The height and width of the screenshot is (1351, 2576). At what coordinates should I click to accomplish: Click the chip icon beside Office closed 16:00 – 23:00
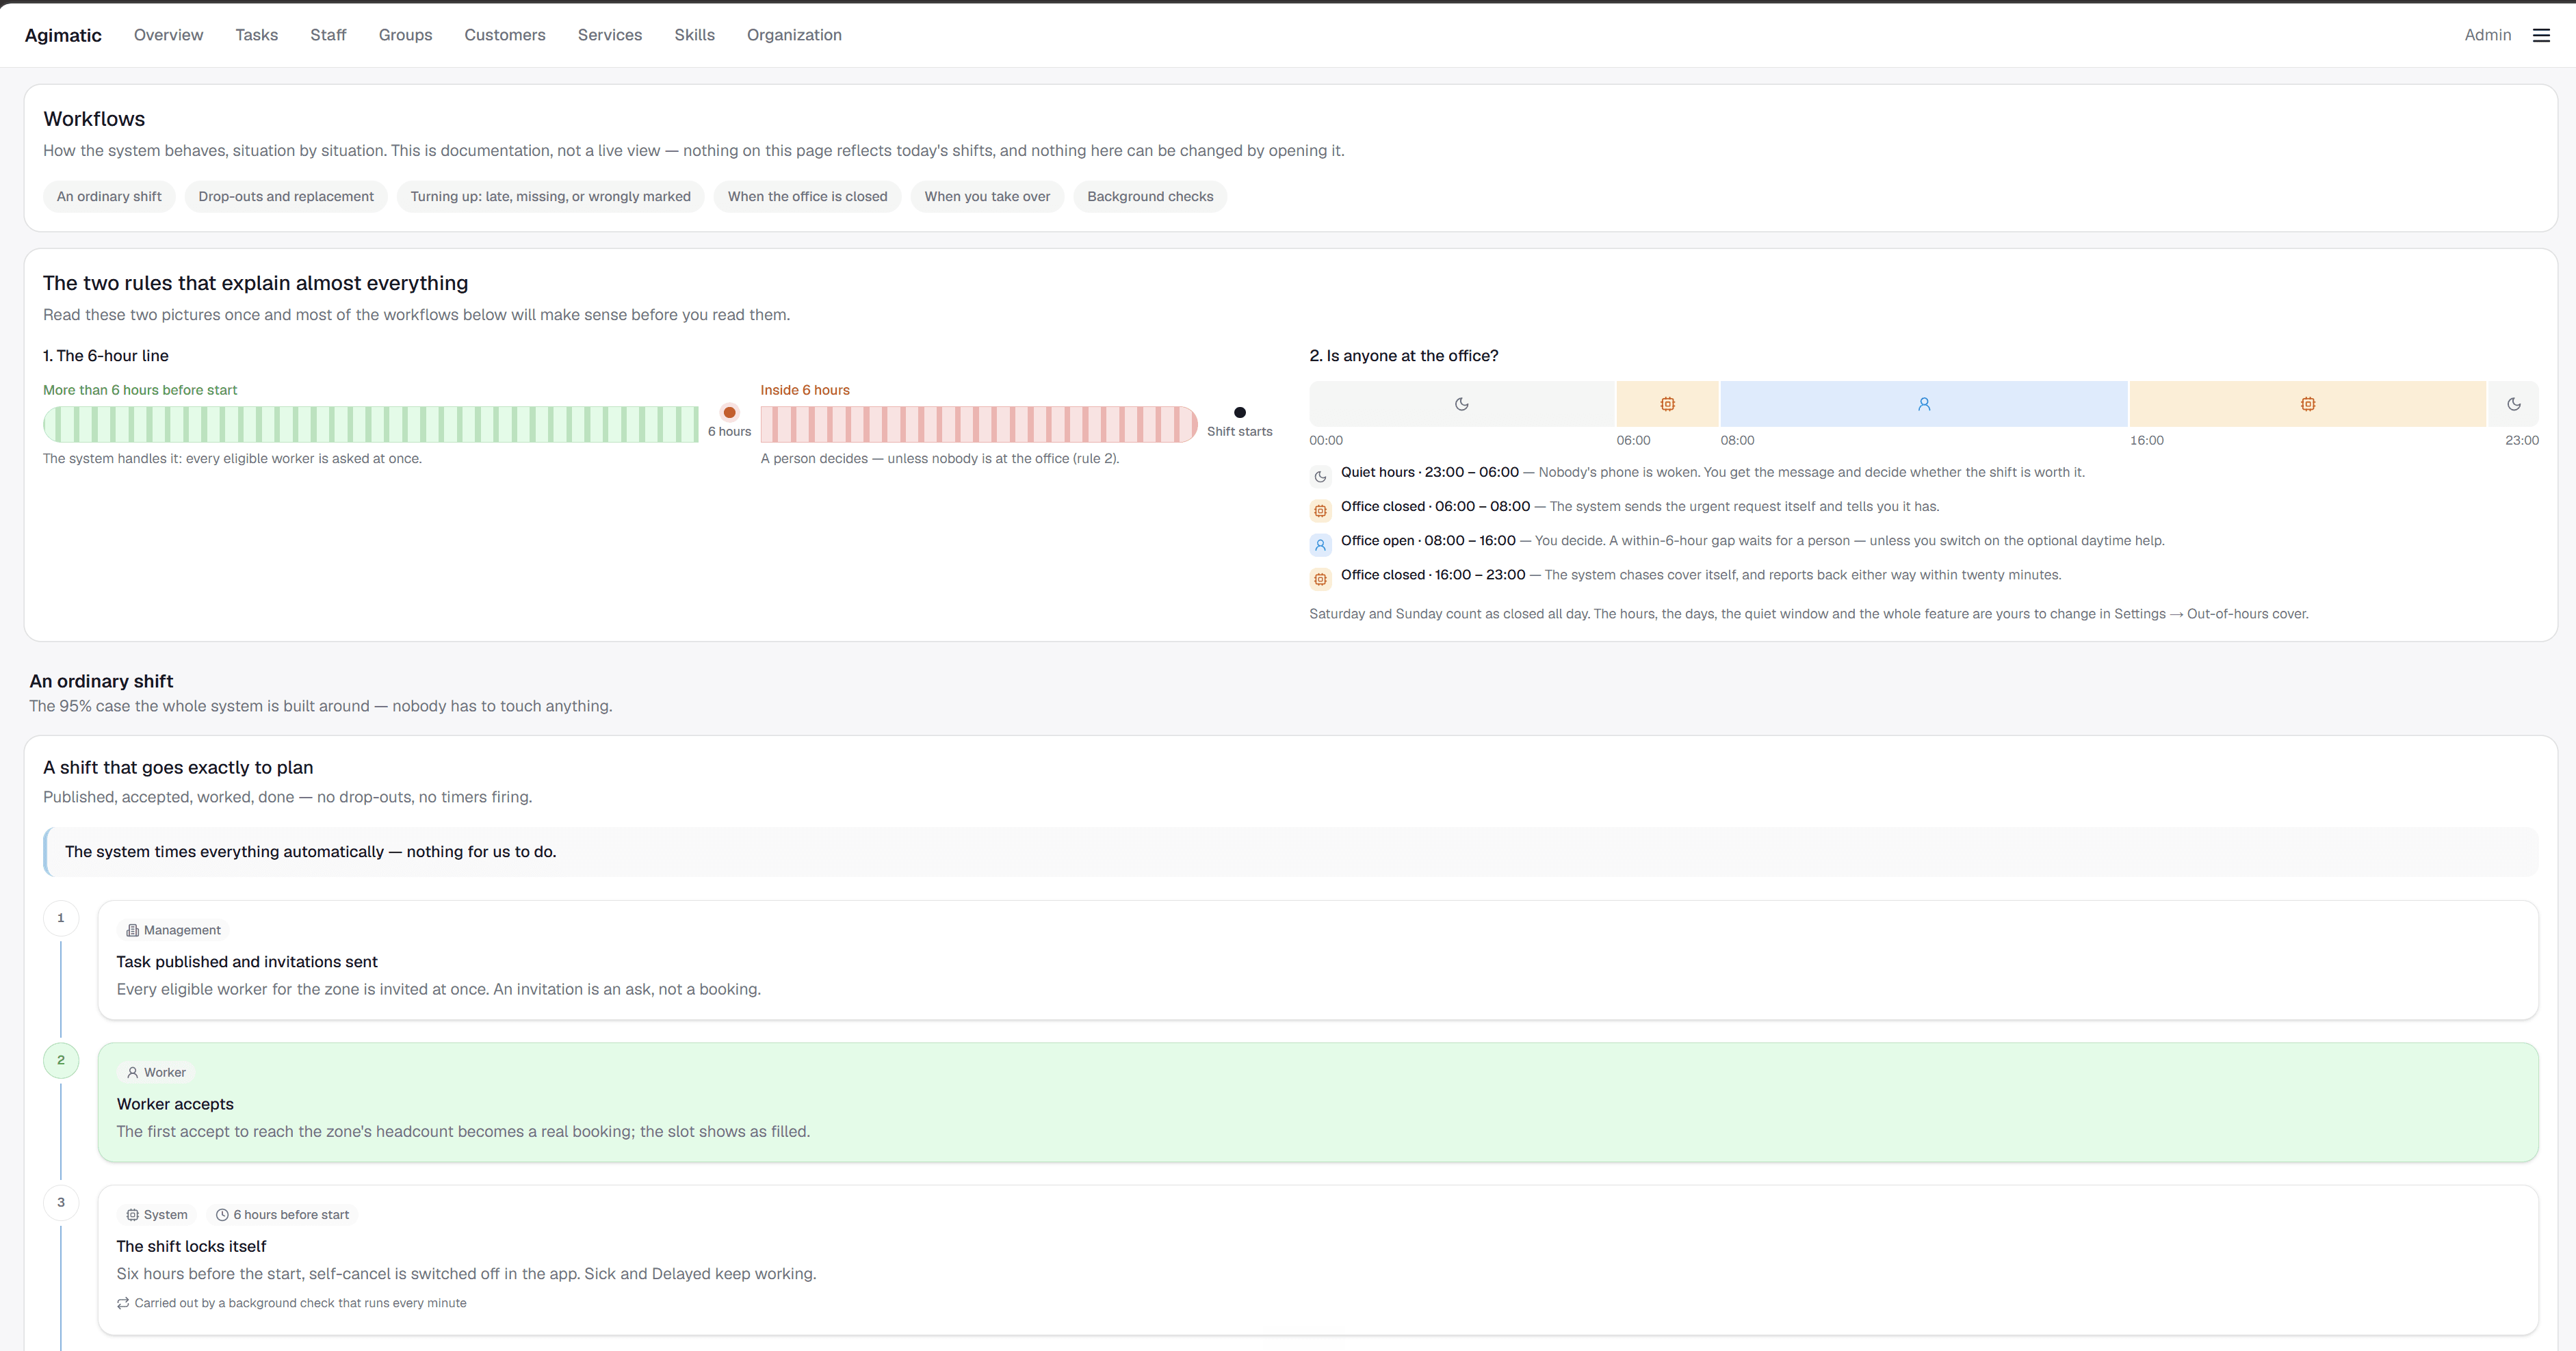point(1320,579)
